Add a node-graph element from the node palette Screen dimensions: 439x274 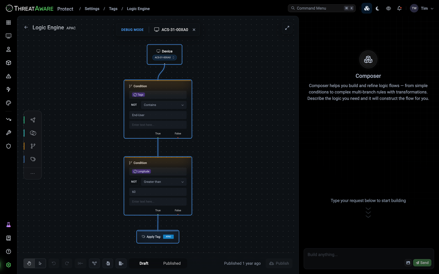[33, 120]
